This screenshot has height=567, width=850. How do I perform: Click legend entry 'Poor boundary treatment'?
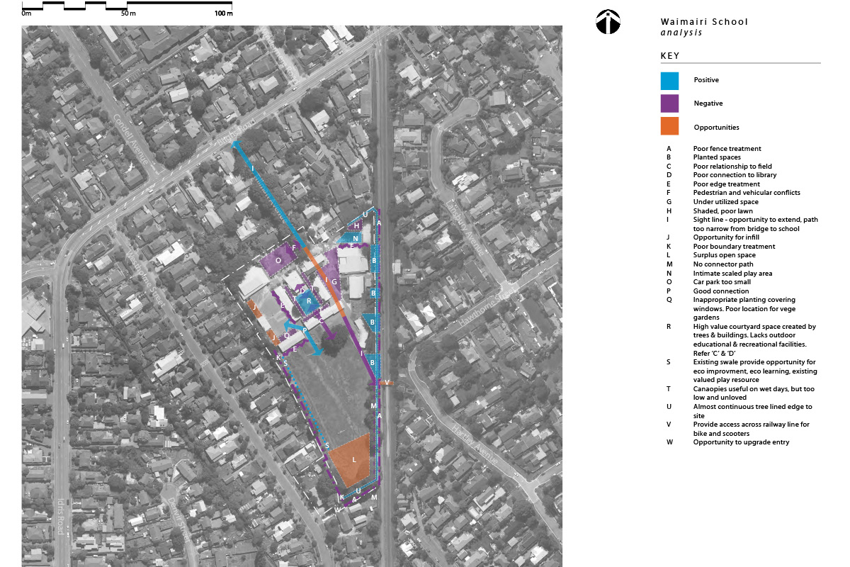734,247
